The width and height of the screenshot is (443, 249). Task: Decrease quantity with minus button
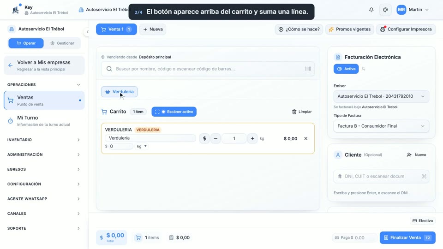[216, 139]
